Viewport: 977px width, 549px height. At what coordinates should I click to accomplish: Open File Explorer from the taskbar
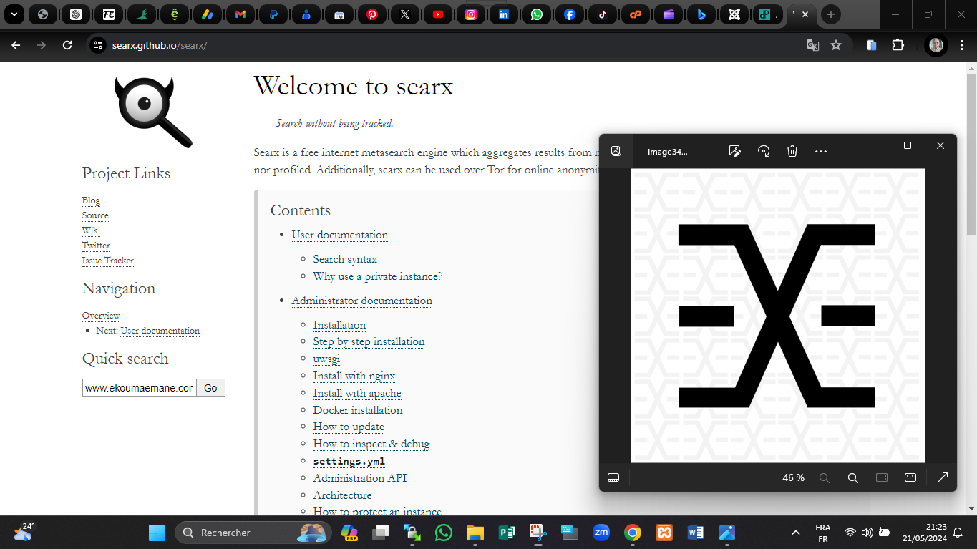tap(475, 533)
